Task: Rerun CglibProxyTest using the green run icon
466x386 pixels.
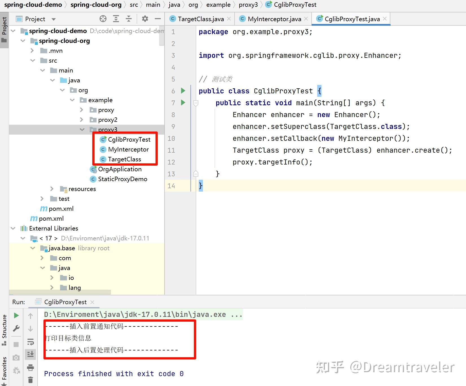Action: tap(16, 315)
